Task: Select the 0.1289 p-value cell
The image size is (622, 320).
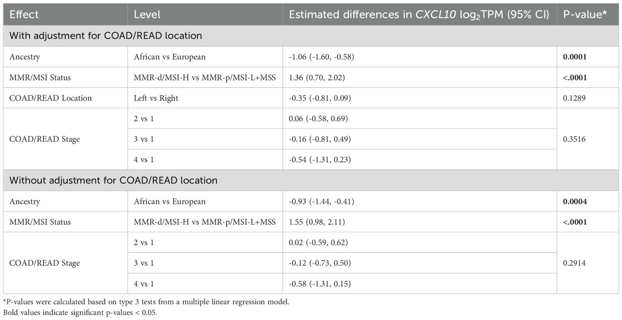Action: point(574,98)
